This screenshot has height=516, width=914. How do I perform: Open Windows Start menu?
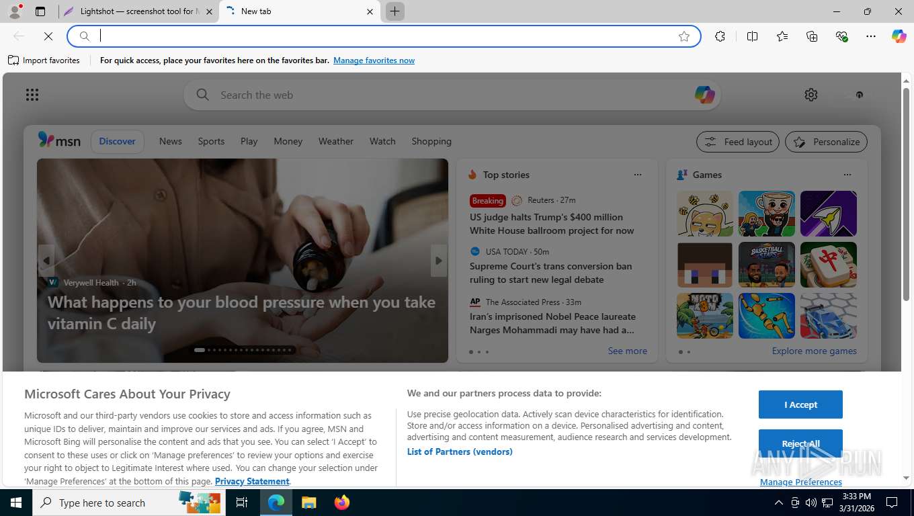16,503
